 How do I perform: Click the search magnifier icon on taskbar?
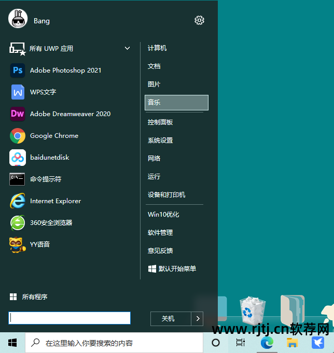[x=35, y=343]
